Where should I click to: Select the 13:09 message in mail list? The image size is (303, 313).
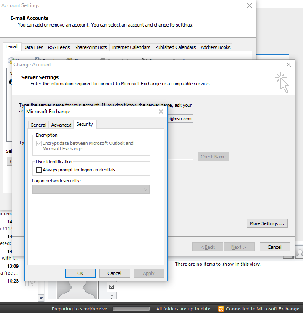coord(13,266)
